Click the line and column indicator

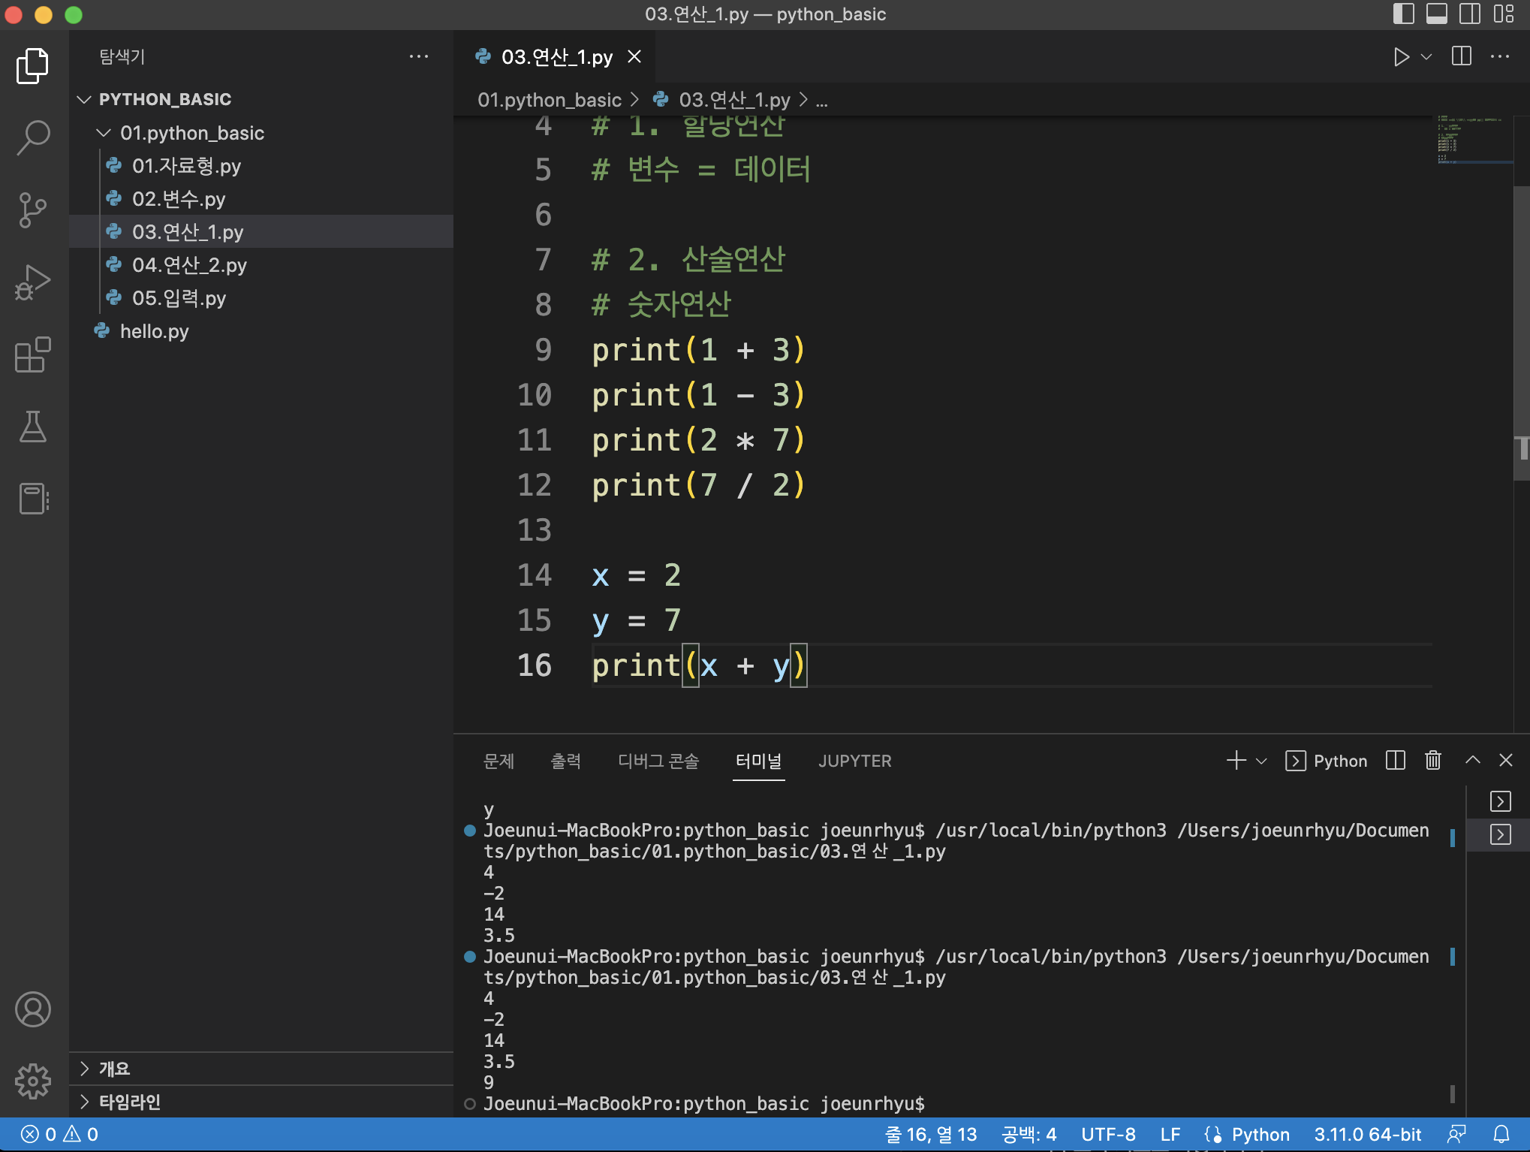[x=931, y=1134]
